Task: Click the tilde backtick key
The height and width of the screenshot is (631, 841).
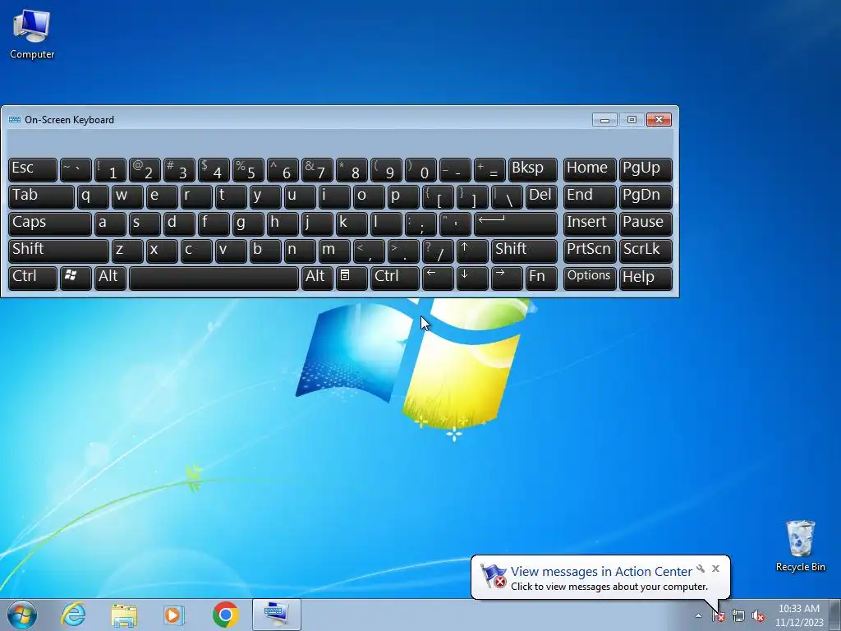Action: click(76, 169)
